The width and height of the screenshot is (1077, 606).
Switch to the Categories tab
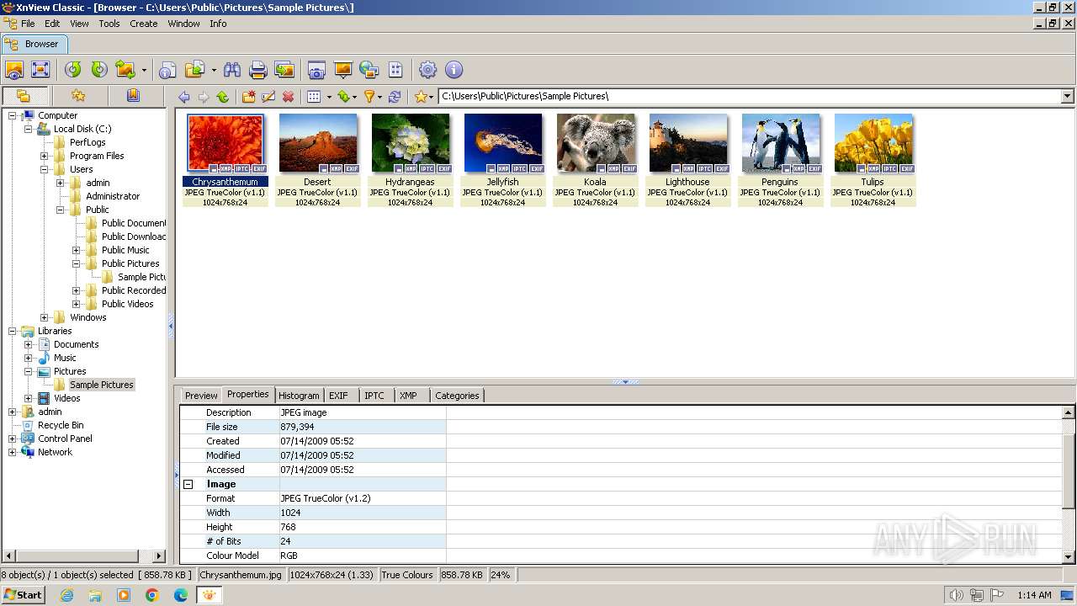pyautogui.click(x=457, y=396)
